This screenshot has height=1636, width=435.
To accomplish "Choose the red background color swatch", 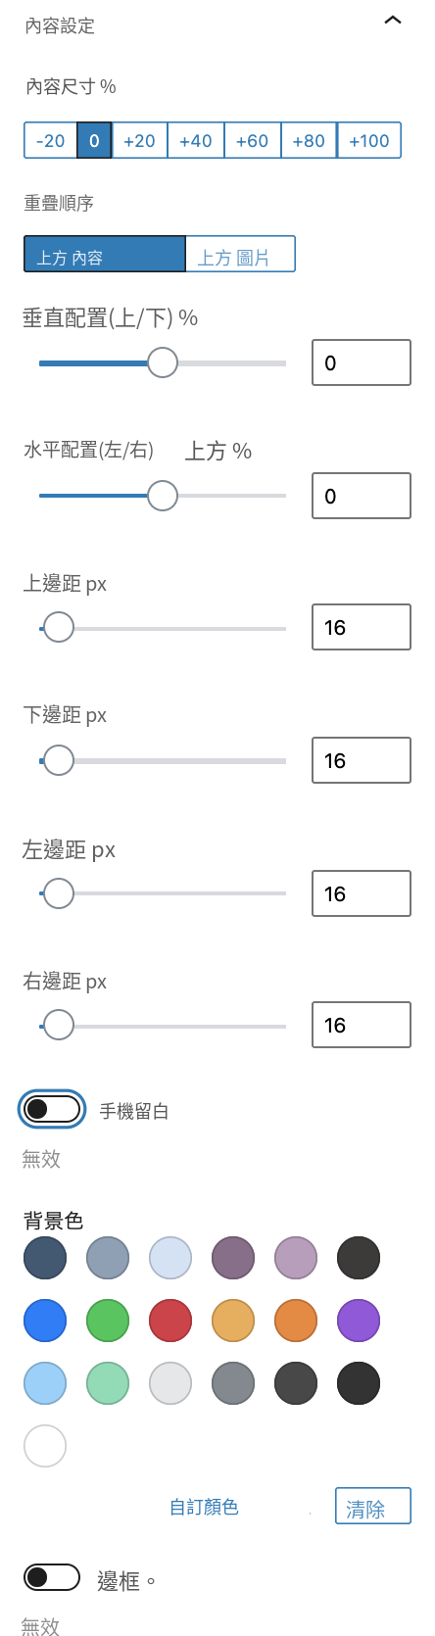I will coord(170,1321).
